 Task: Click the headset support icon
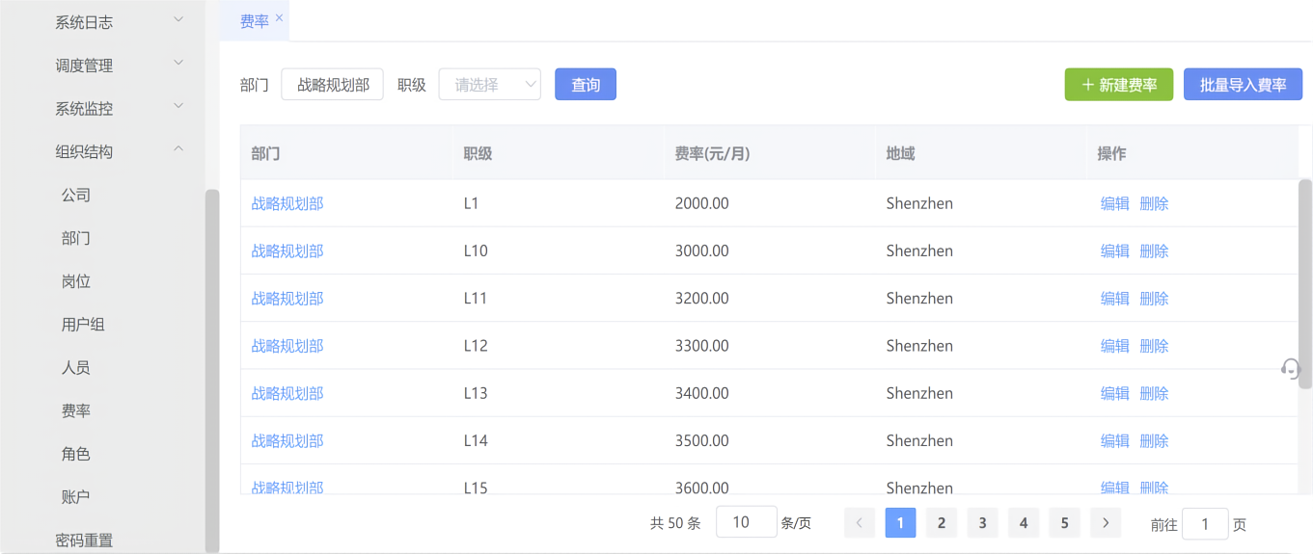point(1291,369)
